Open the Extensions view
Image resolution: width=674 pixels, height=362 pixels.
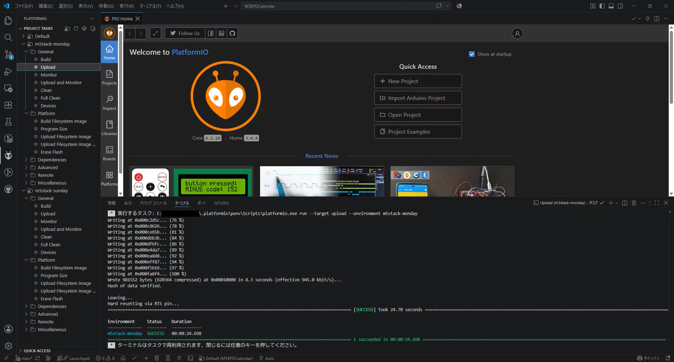coord(8,105)
